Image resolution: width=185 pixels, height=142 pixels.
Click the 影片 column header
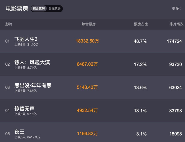click(8, 24)
